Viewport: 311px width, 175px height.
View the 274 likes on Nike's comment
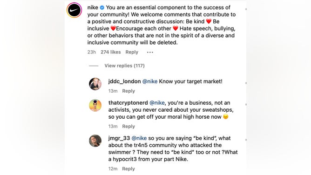pos(110,52)
